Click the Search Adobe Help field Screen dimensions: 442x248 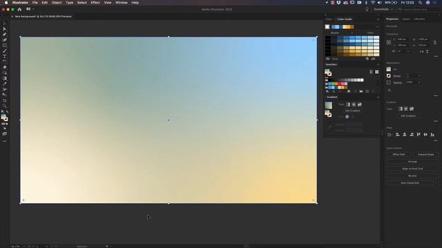tap(419, 9)
